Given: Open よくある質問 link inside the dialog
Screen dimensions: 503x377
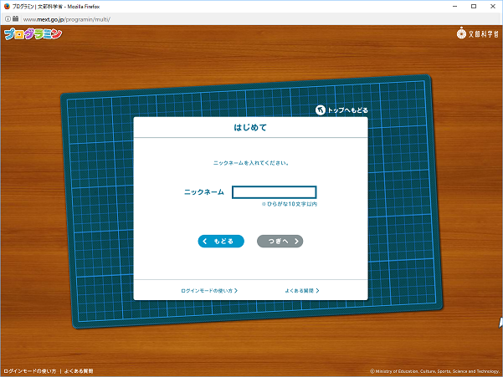Looking at the screenshot, I should [x=302, y=291].
